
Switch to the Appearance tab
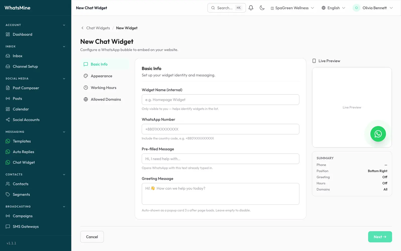[x=105, y=76]
